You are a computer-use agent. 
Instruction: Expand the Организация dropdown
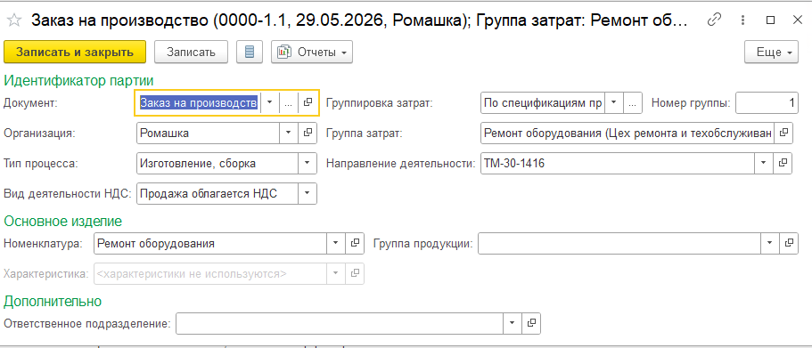(289, 133)
